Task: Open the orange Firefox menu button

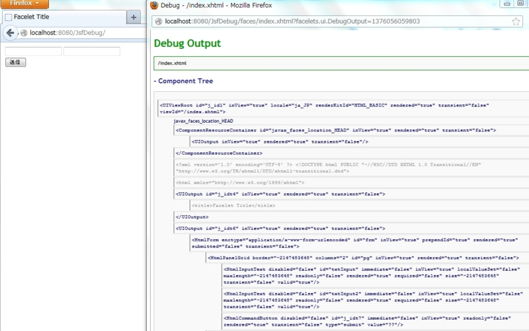Action: [x=24, y=3]
